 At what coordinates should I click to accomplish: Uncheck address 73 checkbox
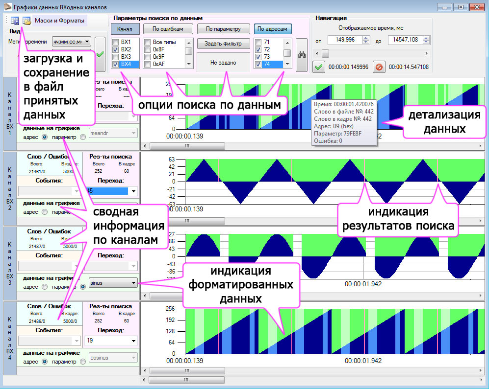click(x=258, y=57)
